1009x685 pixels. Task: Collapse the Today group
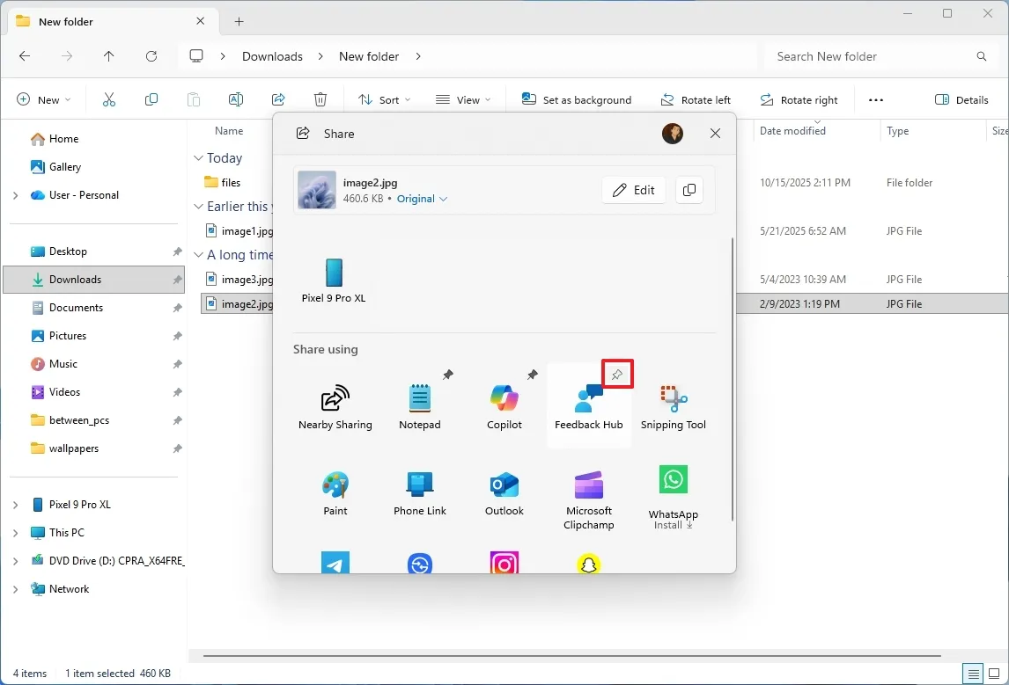(198, 158)
